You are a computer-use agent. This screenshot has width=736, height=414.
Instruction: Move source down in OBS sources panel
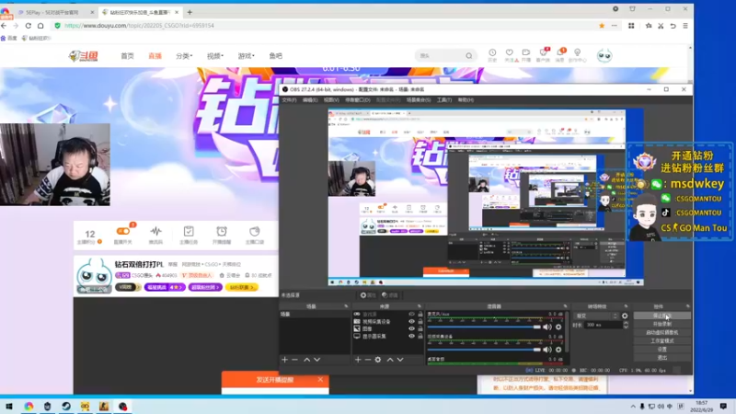coord(400,360)
